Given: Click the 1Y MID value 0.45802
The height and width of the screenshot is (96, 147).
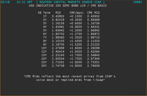Looking at the screenshot, I should (58, 16).
